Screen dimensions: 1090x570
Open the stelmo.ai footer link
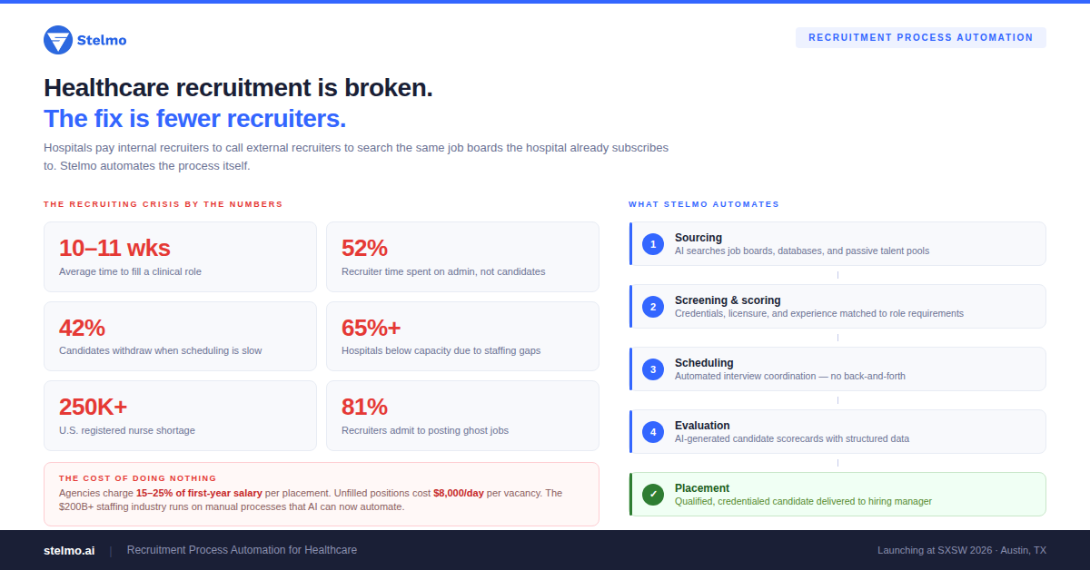69,550
